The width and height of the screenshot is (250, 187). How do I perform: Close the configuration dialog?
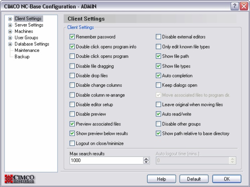tap(244, 6)
